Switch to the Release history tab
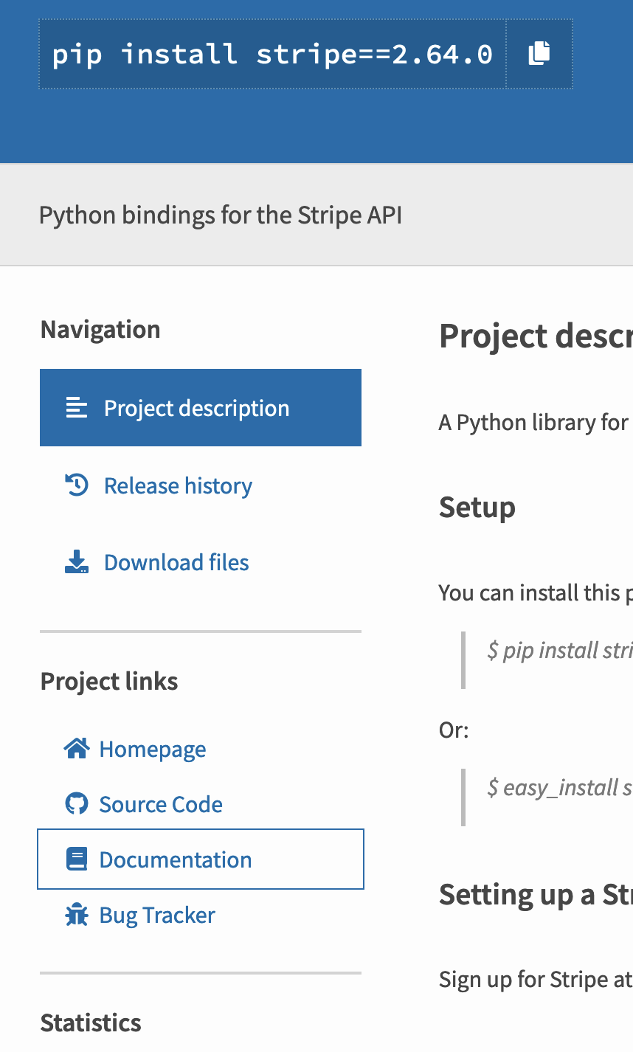633x1052 pixels. (178, 485)
